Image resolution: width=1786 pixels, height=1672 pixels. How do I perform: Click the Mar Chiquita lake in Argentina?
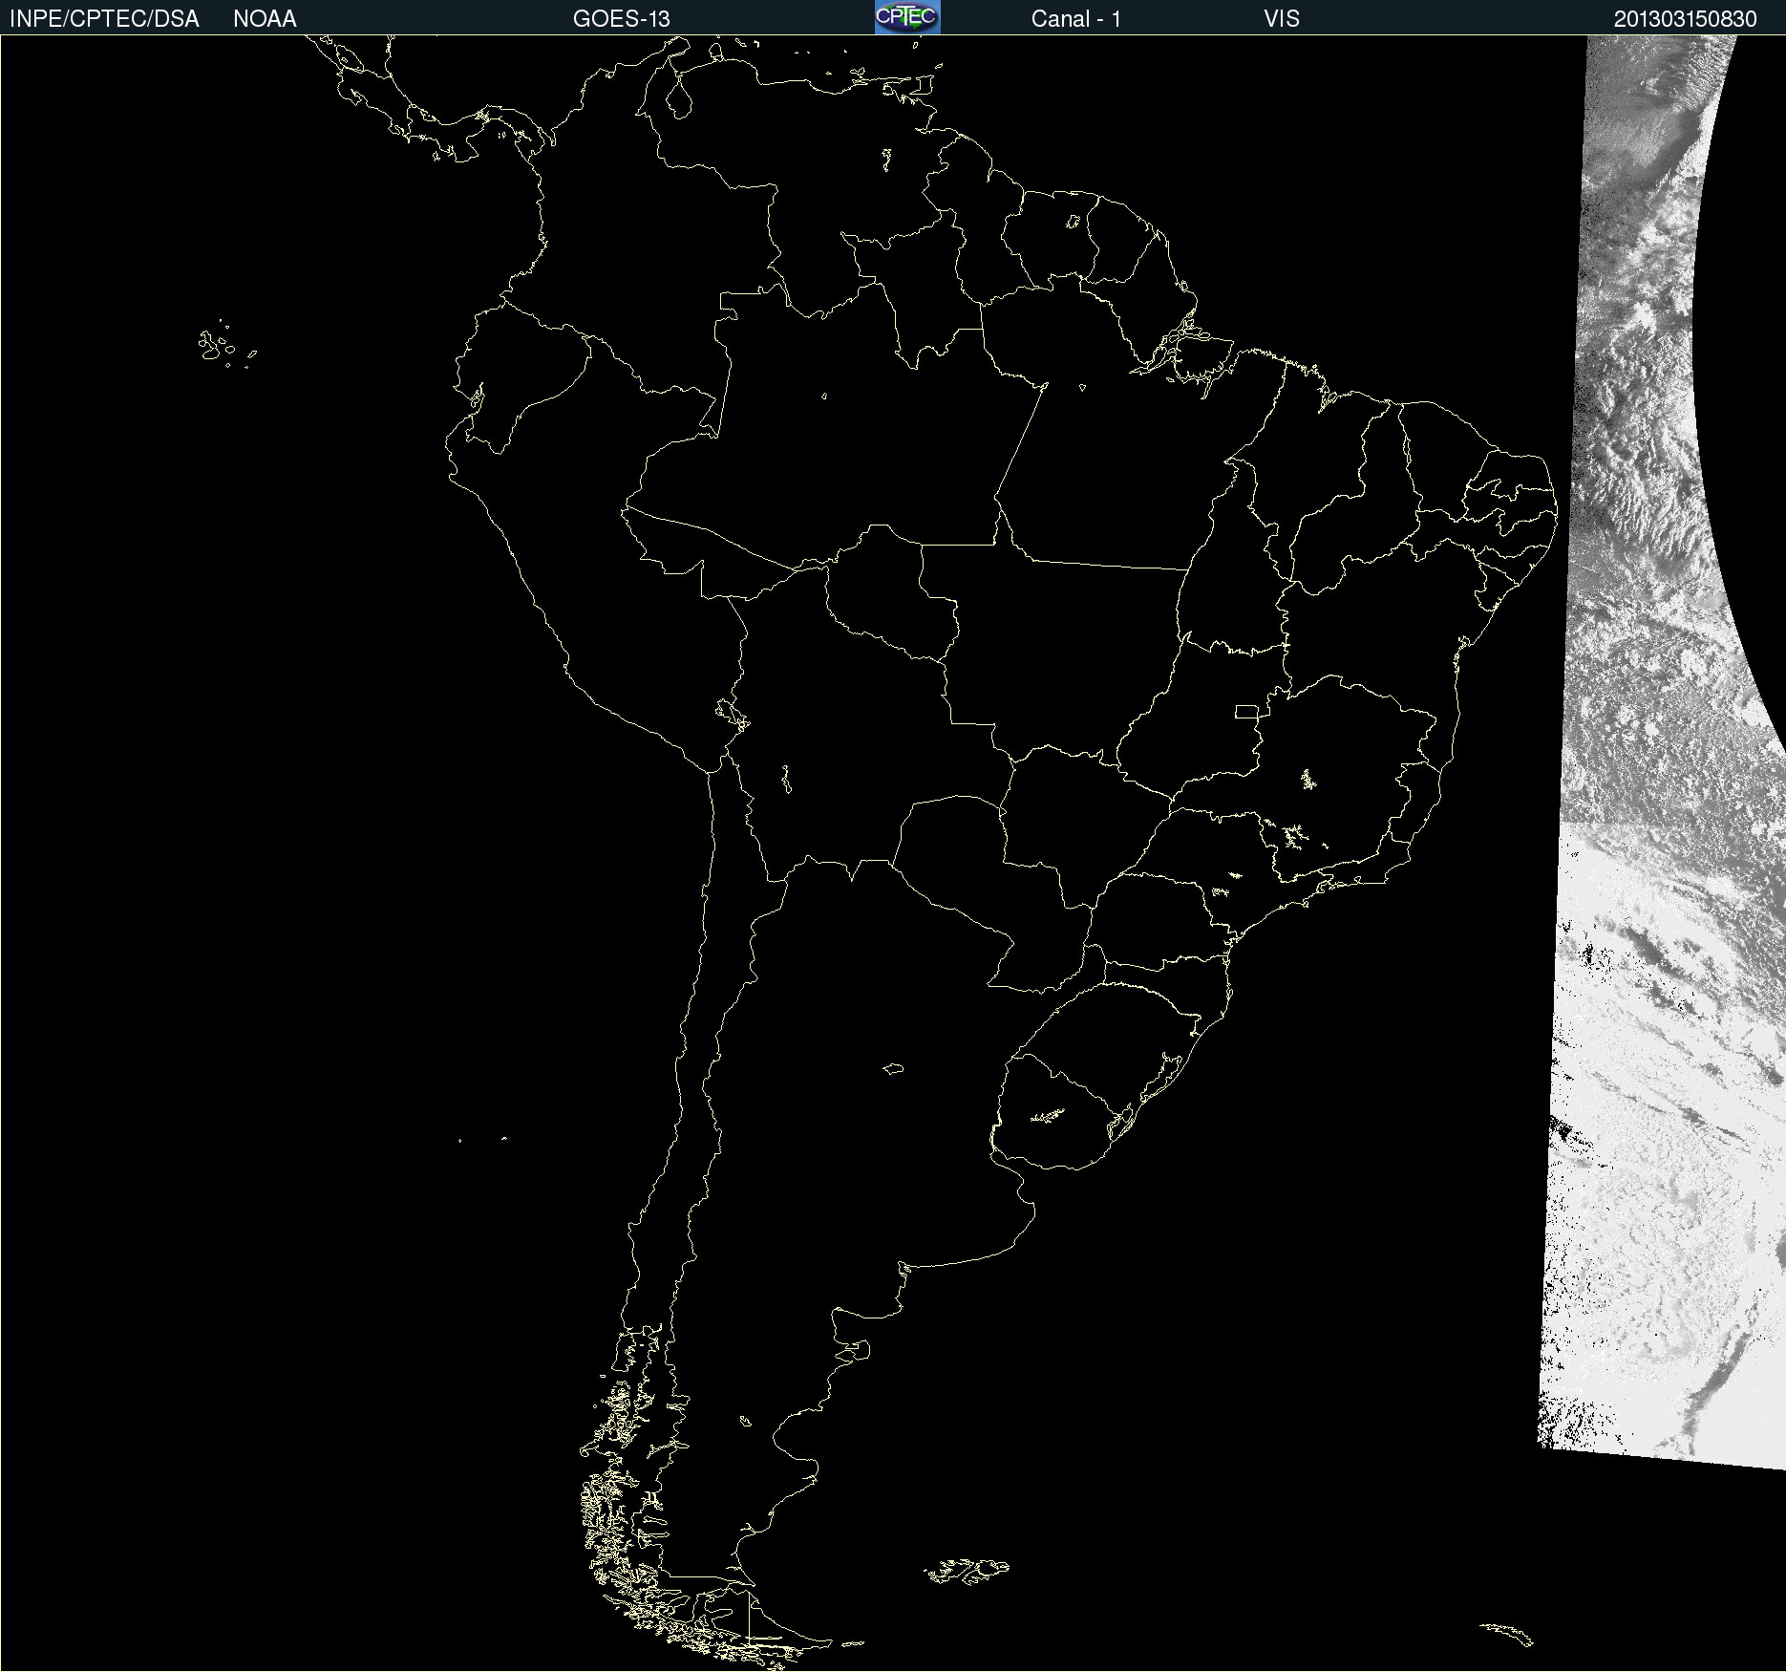pos(893,1068)
